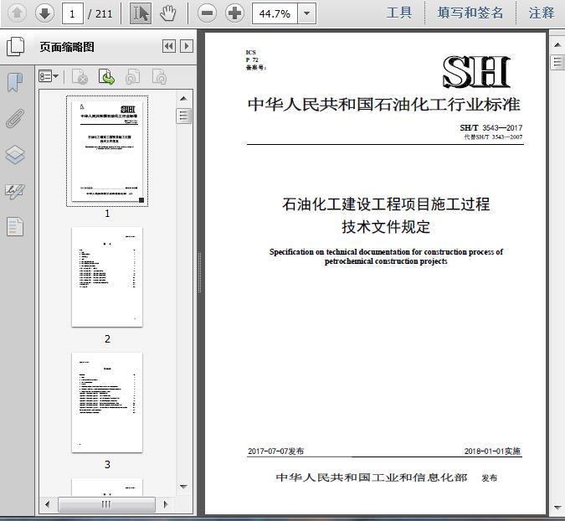This screenshot has height=521, width=565.
Task: Toggle the Page Thumbnails panel icon
Action: [x=15, y=47]
